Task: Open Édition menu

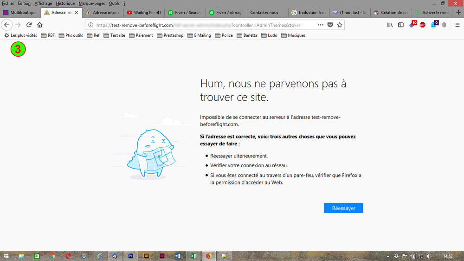Action: (x=24, y=3)
